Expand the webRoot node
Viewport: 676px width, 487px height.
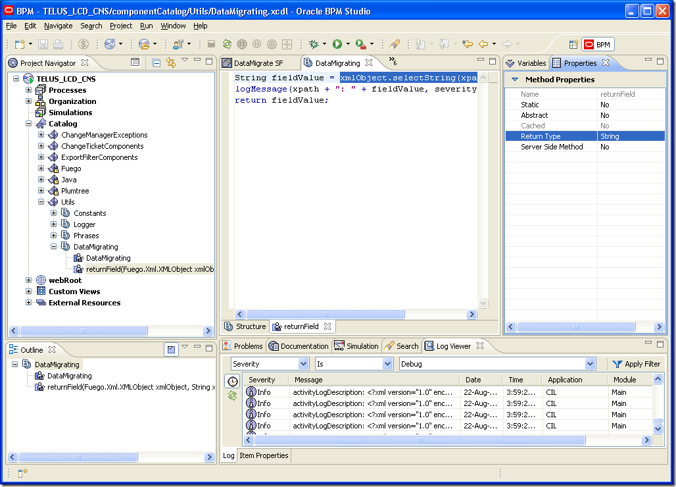pyautogui.click(x=28, y=280)
